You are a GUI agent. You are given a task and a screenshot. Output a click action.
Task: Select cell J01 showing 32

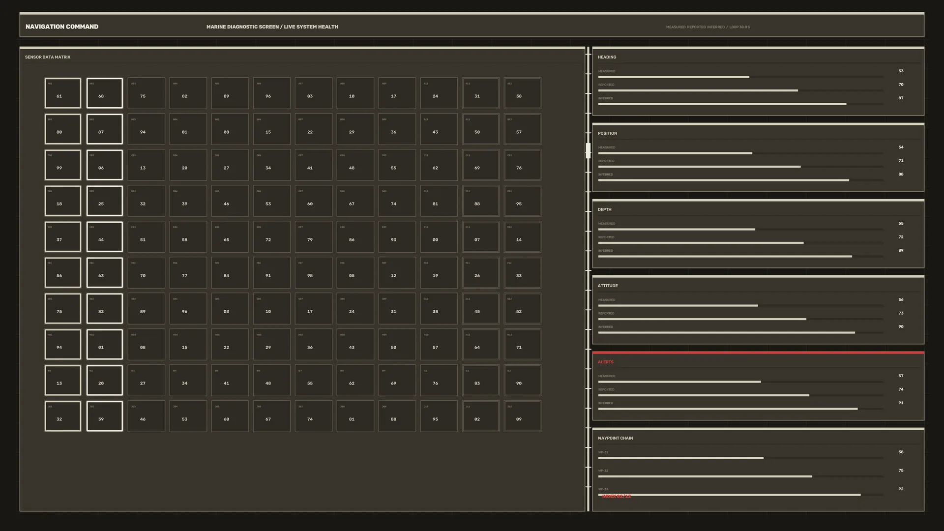point(62,416)
